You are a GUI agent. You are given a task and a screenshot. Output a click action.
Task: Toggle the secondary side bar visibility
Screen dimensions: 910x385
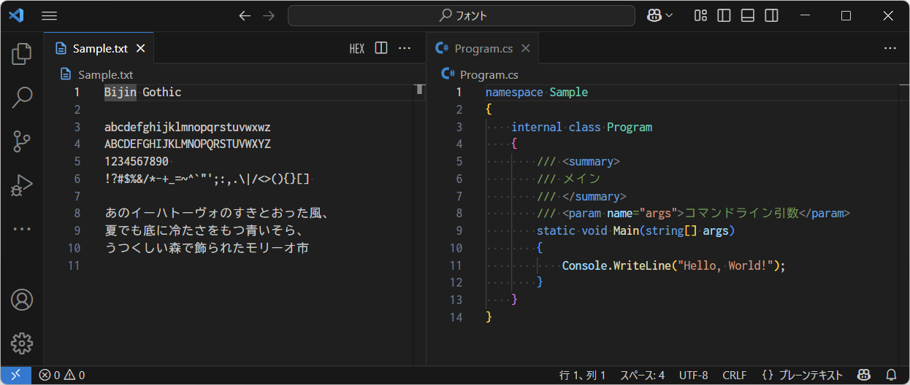[771, 15]
